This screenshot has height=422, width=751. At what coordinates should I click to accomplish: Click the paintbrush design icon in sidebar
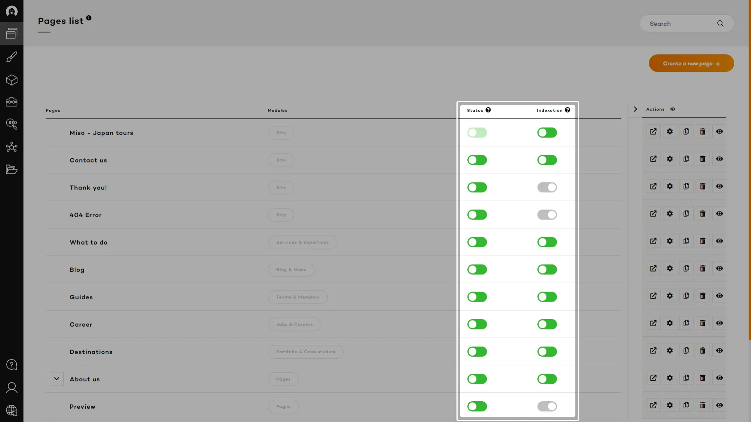(x=12, y=57)
